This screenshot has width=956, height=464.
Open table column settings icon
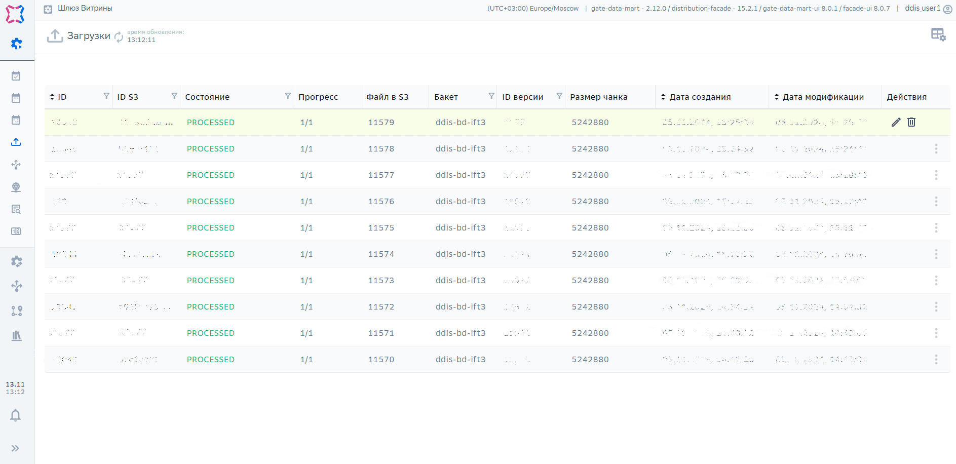(x=938, y=34)
